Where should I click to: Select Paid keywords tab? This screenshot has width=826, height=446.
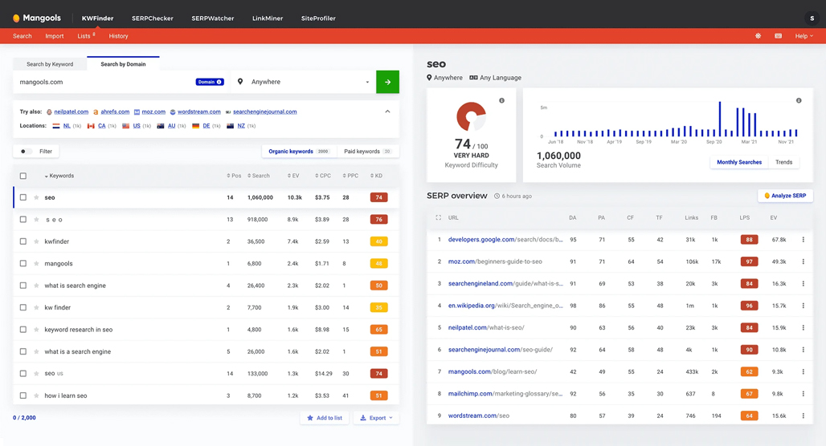[368, 152]
